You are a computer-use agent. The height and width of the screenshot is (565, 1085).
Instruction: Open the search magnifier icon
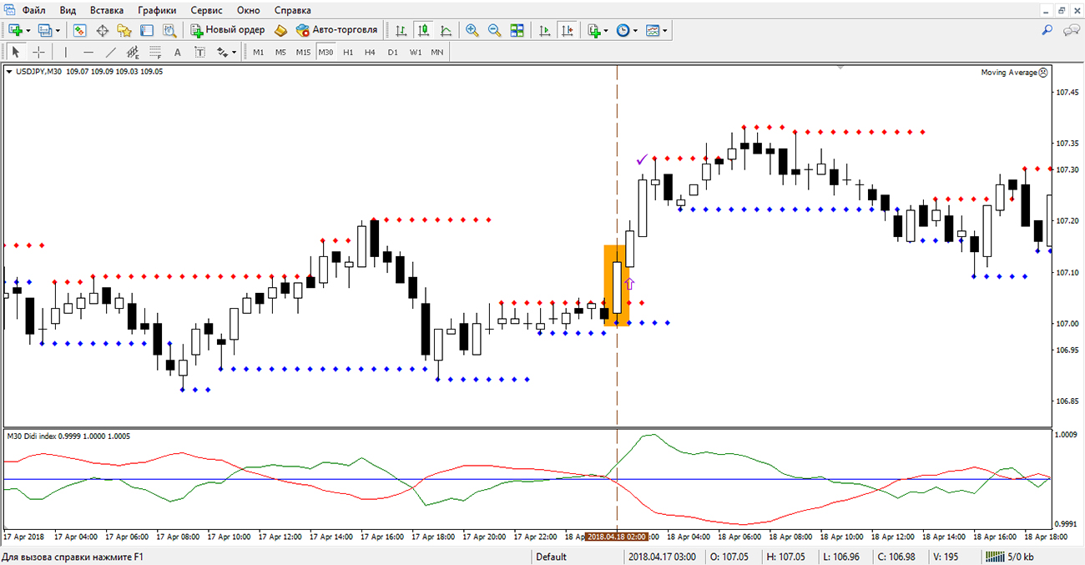(1047, 30)
